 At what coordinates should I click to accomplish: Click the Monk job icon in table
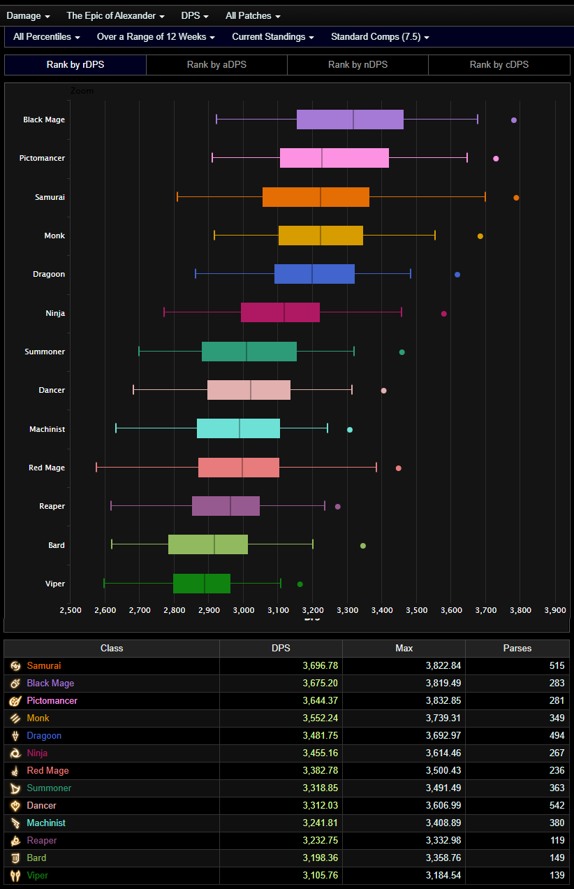pyautogui.click(x=15, y=718)
